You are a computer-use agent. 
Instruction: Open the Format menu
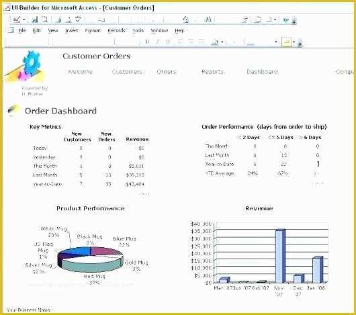pyautogui.click(x=93, y=30)
